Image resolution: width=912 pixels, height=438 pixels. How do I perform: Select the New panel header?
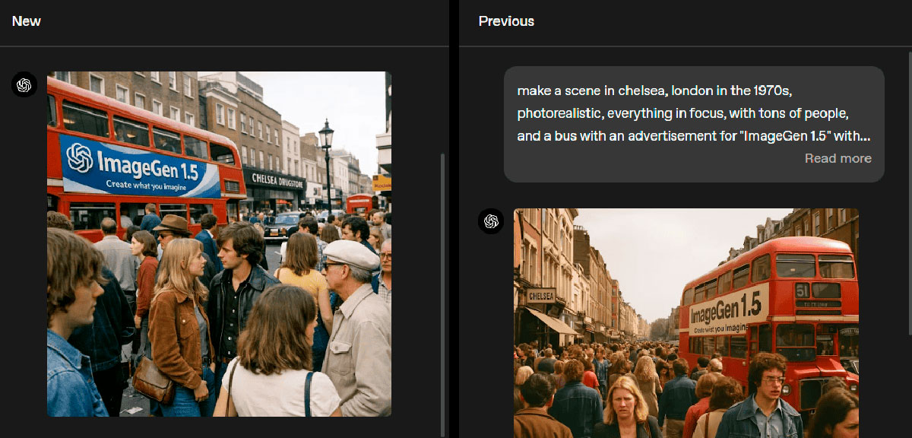point(27,21)
